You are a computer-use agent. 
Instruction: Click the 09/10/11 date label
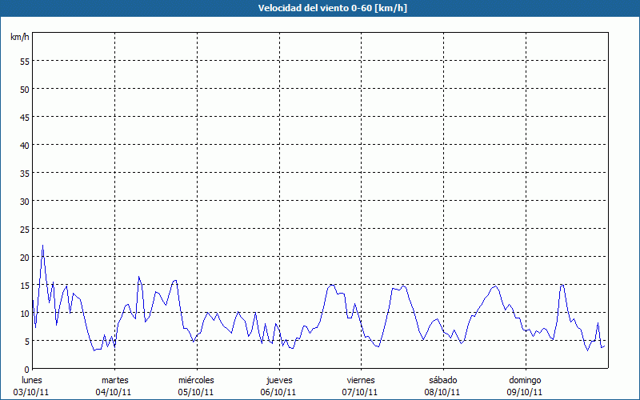pos(525,392)
